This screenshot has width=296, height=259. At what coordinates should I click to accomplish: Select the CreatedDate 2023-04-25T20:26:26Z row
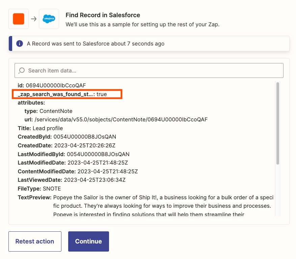(x=66, y=145)
